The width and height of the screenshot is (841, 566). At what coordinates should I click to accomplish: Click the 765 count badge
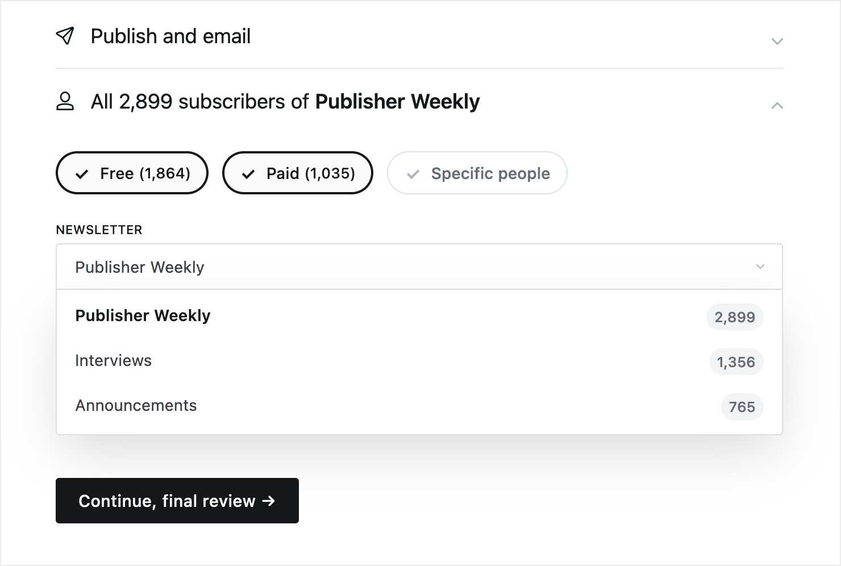pyautogui.click(x=742, y=407)
